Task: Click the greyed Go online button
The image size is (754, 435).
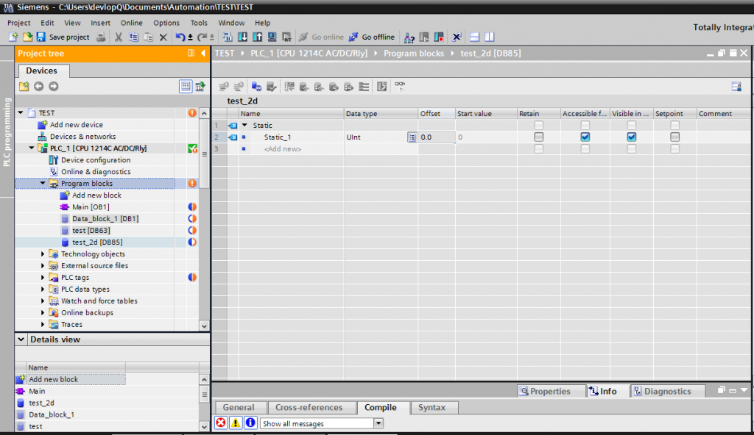Action: click(321, 37)
